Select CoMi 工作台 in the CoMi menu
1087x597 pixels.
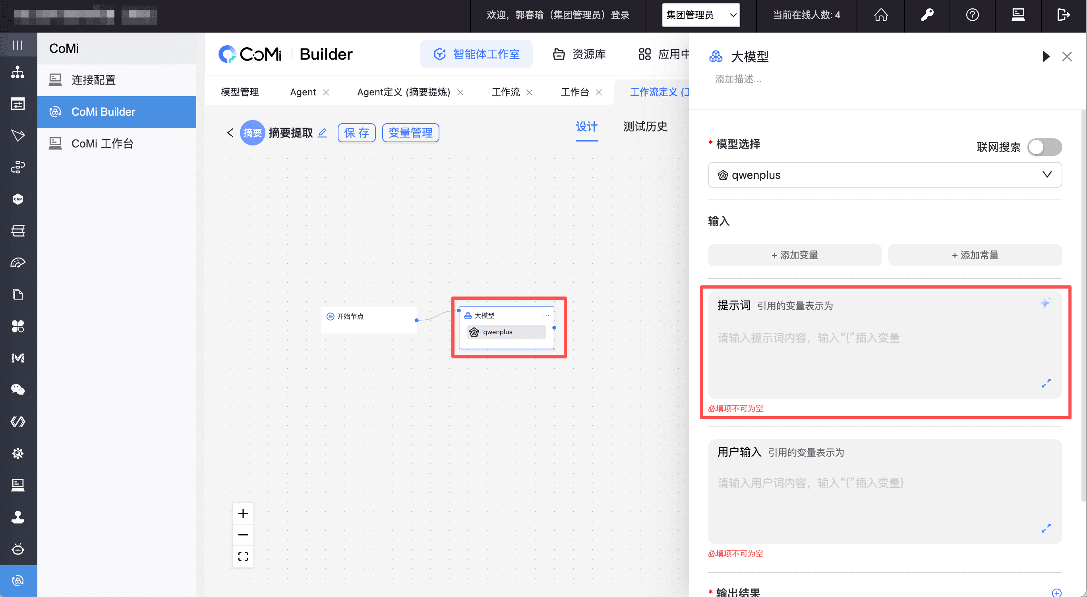(x=116, y=143)
